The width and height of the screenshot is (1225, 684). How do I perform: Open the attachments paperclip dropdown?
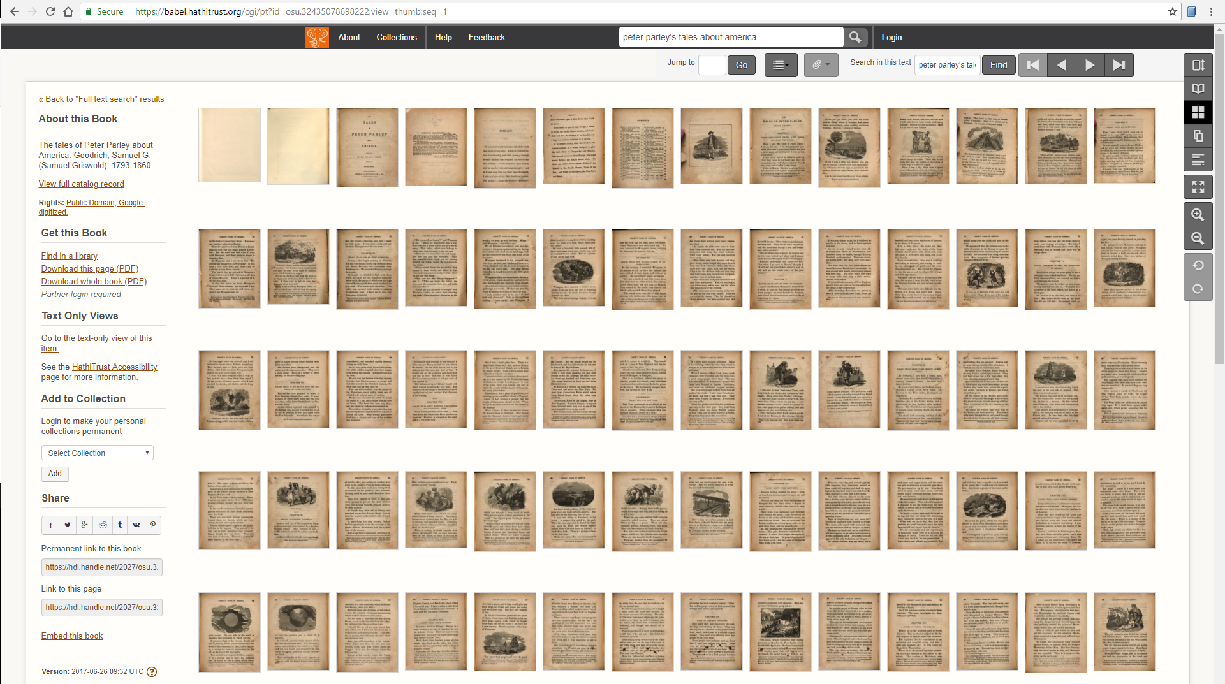click(821, 64)
